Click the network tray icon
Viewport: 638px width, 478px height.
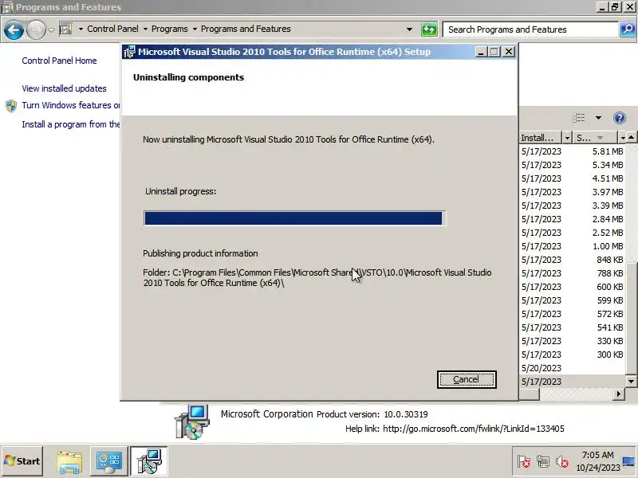click(543, 461)
